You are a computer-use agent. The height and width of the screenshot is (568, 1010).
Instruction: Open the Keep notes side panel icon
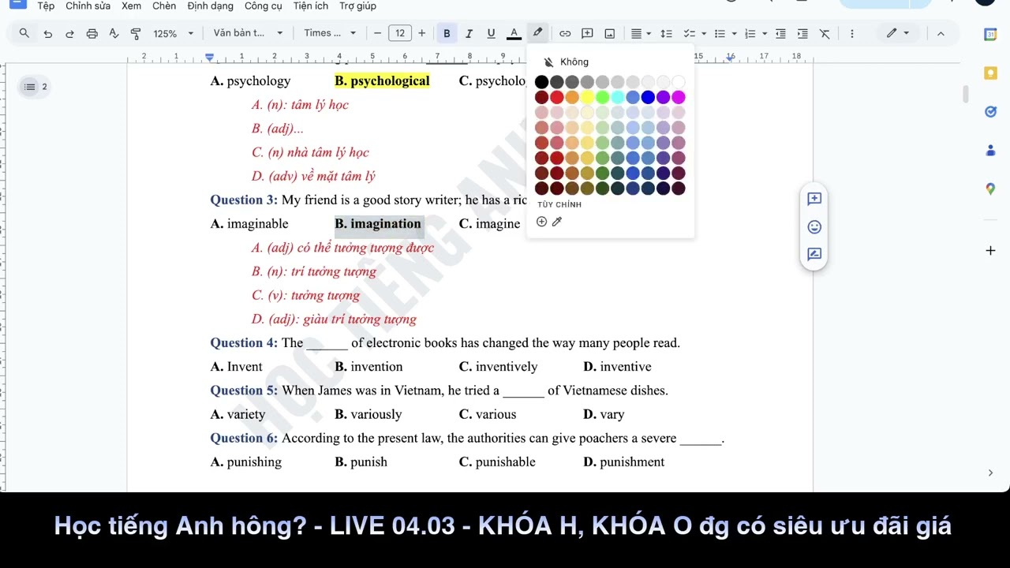(990, 73)
